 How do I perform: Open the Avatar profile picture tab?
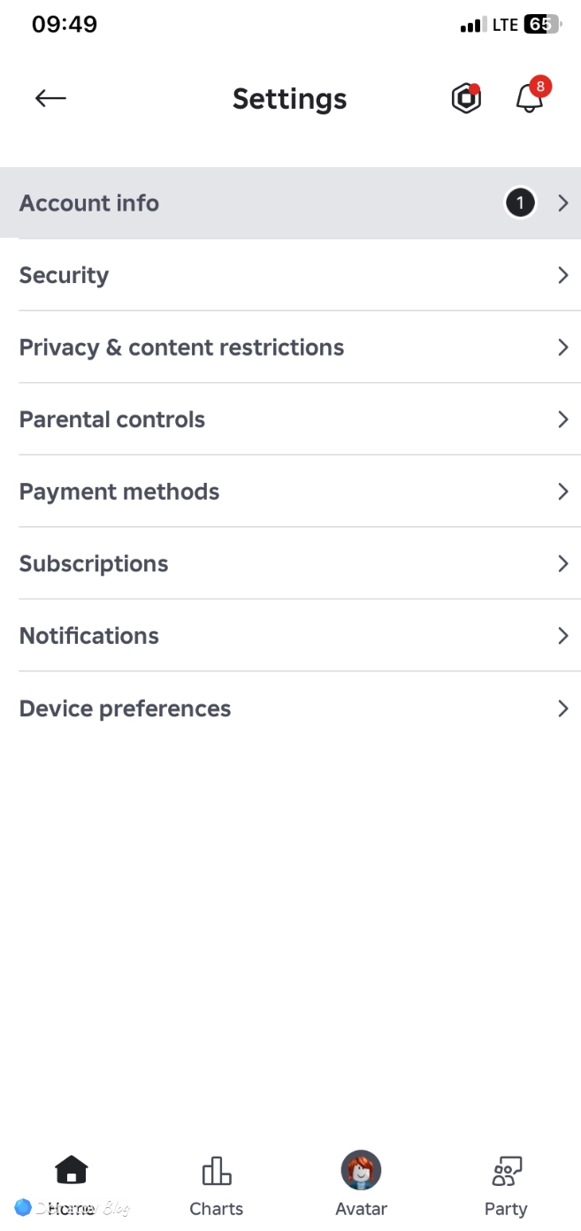coord(361,1171)
